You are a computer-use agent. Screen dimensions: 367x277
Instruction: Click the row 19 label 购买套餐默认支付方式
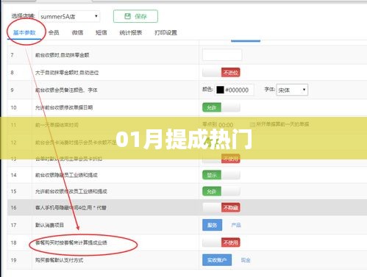click(x=59, y=260)
